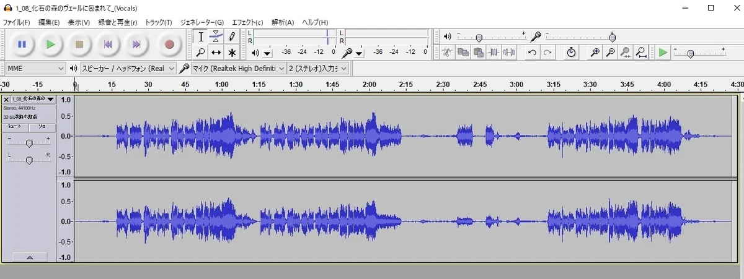
Task: Open the speaker/headphone output device dropdown
Action: tap(129, 68)
